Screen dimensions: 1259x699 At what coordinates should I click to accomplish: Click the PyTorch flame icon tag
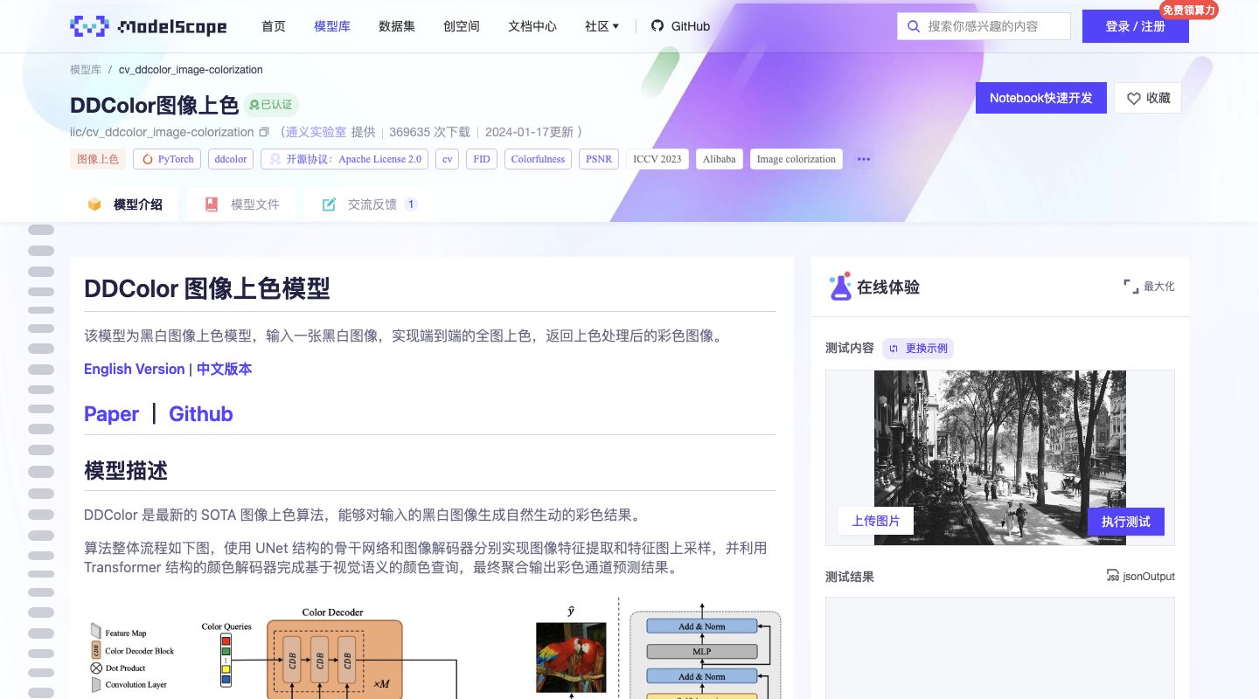(167, 159)
